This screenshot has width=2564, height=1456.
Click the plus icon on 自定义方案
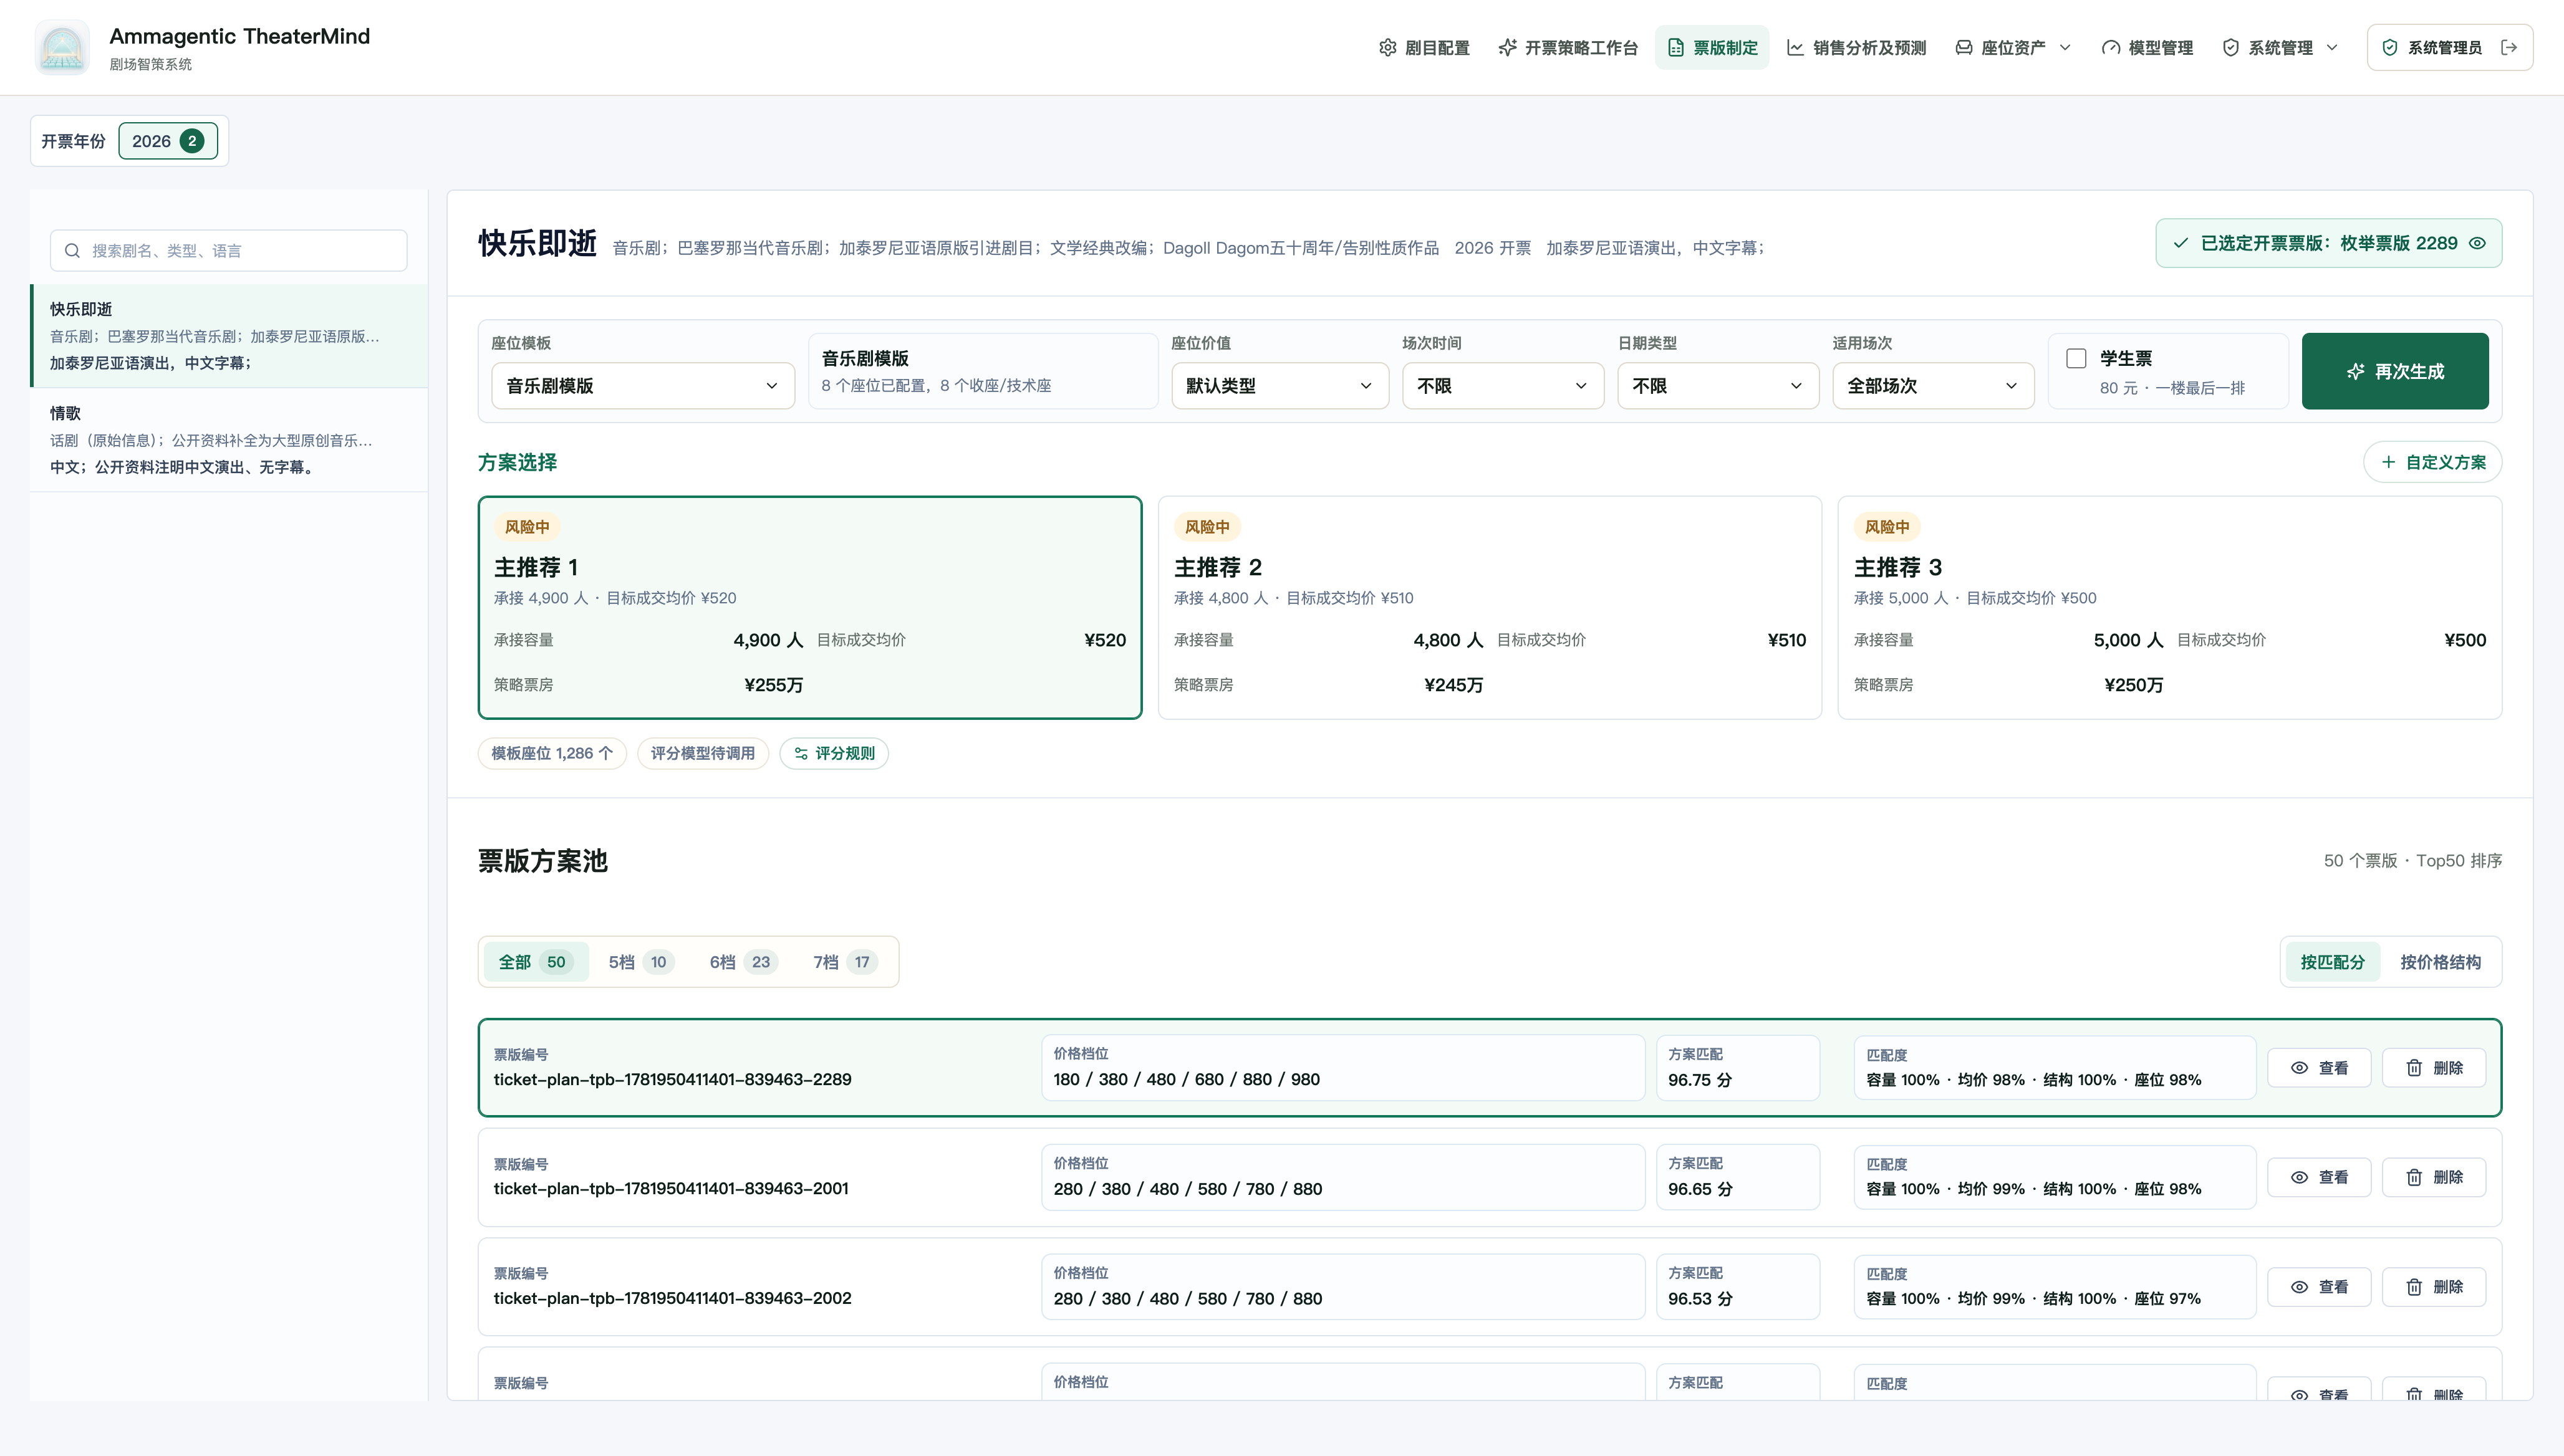[2389, 462]
